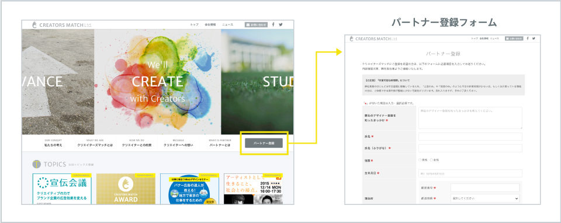Click the Creators Match logo on form page
This screenshot has width=561, height=223.
coord(373,39)
